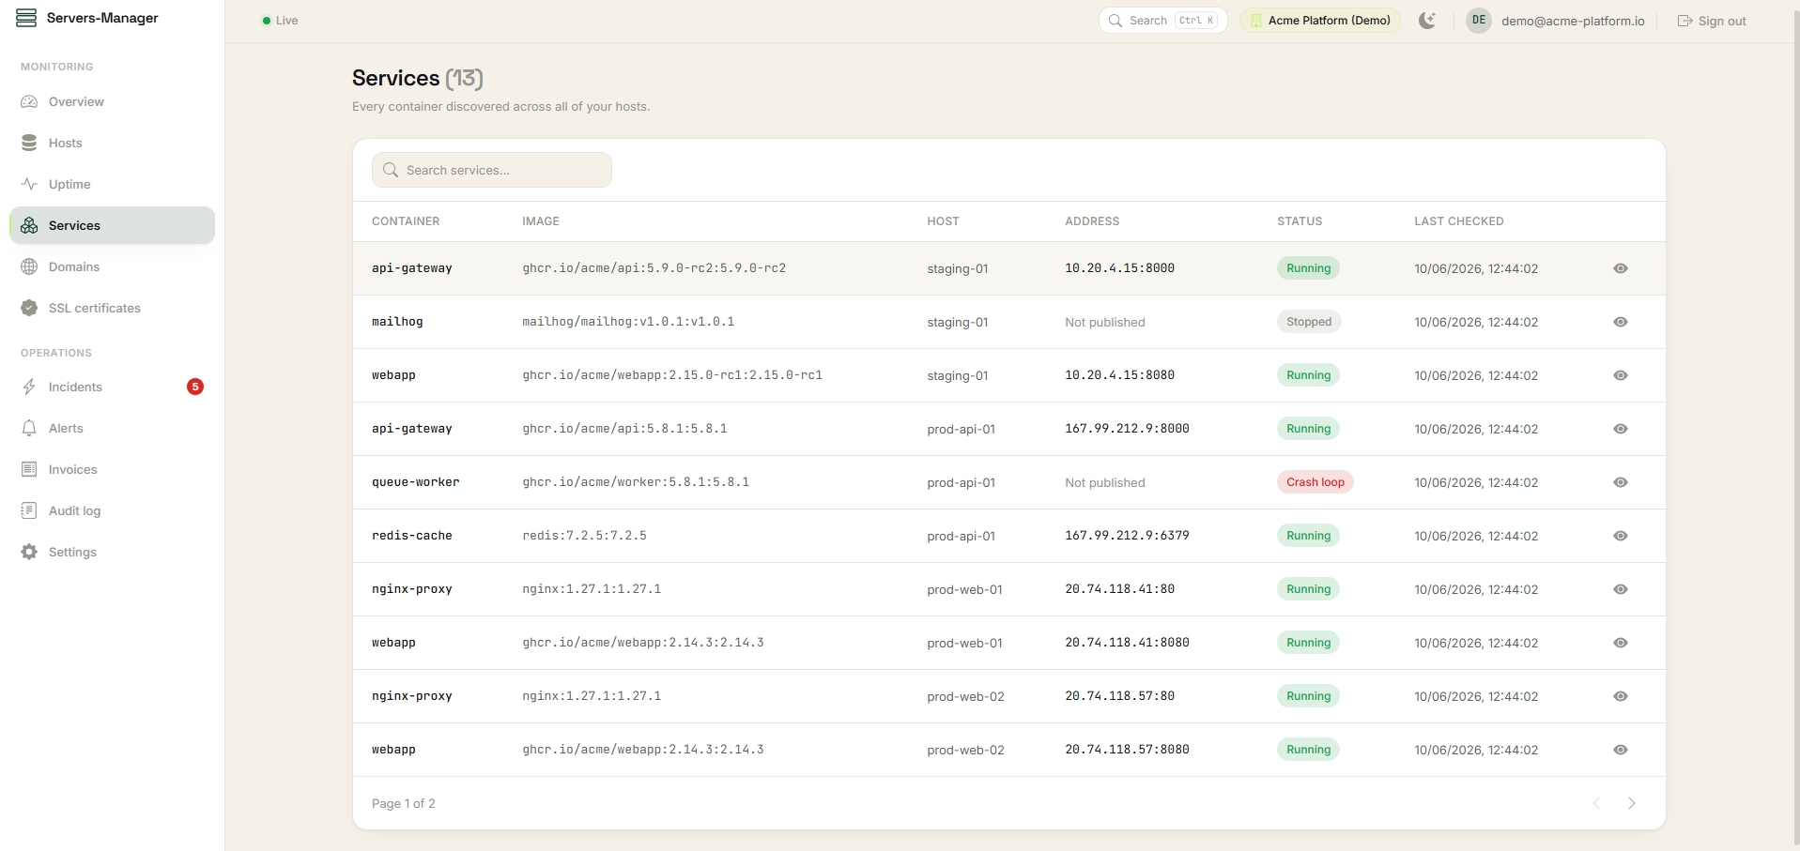Click the redis-cache container name
The image size is (1800, 851).
click(412, 536)
